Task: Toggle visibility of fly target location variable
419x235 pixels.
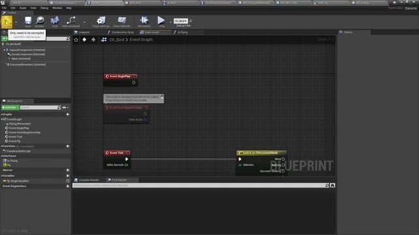Action: (x=67, y=181)
